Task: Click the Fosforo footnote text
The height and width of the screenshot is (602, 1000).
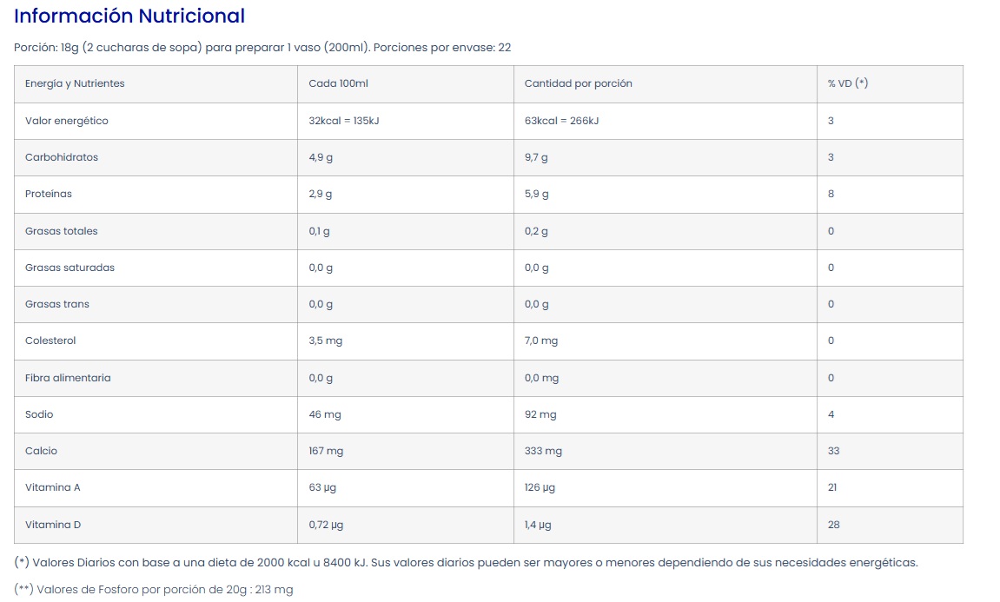Action: tap(154, 590)
